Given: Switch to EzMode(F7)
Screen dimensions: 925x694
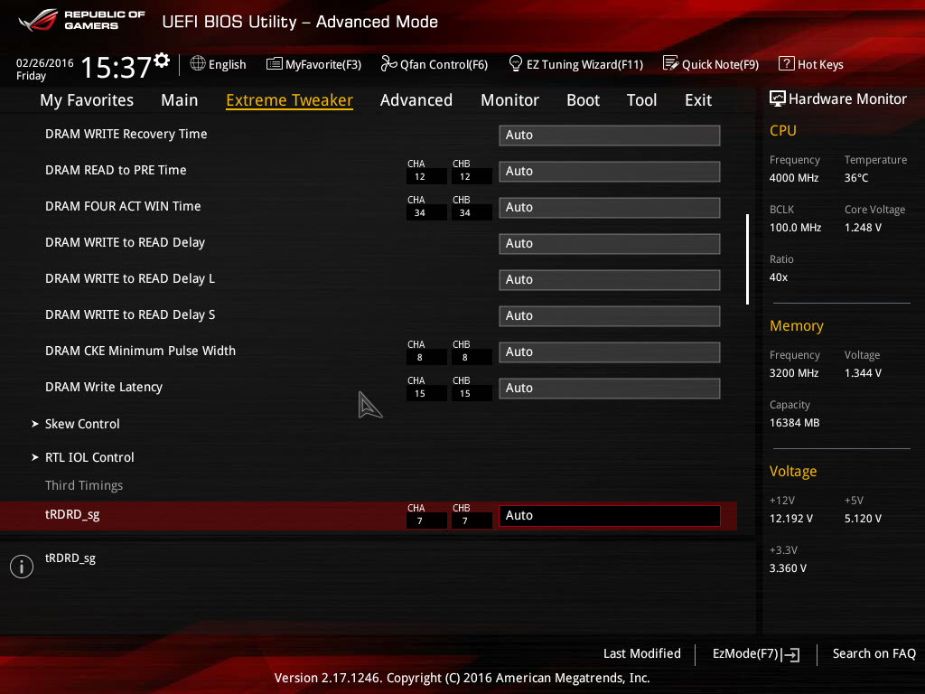Looking at the screenshot, I should click(756, 654).
